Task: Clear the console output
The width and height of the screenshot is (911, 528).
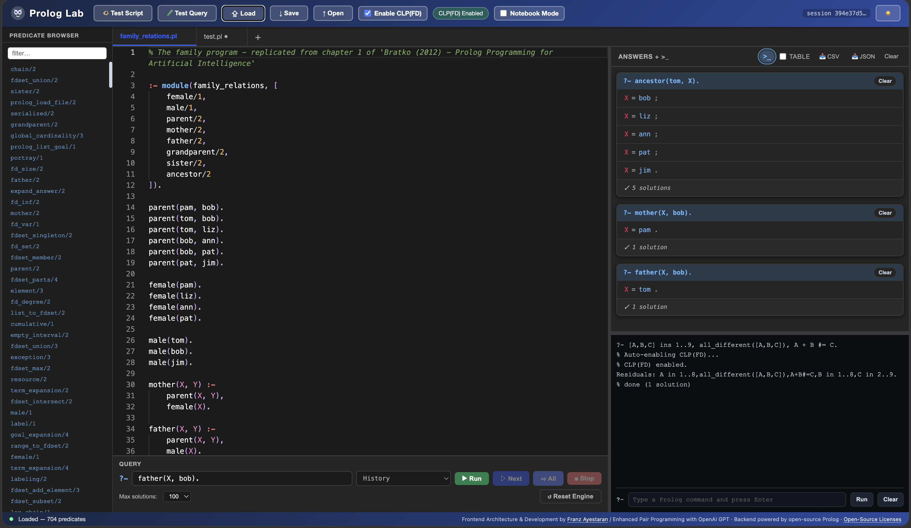Action: [890, 500]
